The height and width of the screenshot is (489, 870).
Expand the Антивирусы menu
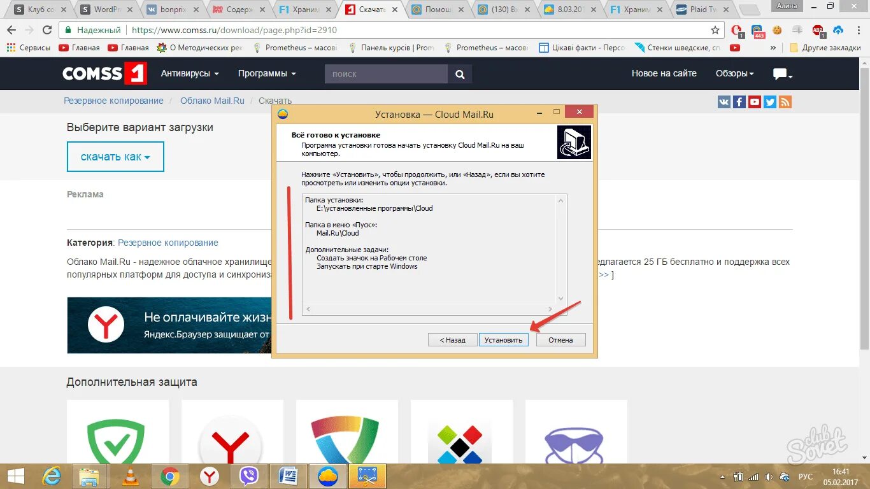[x=190, y=74]
